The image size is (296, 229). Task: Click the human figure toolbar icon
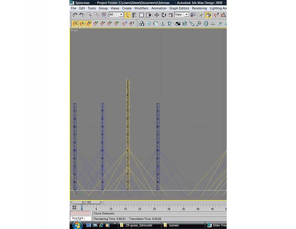(169, 24)
